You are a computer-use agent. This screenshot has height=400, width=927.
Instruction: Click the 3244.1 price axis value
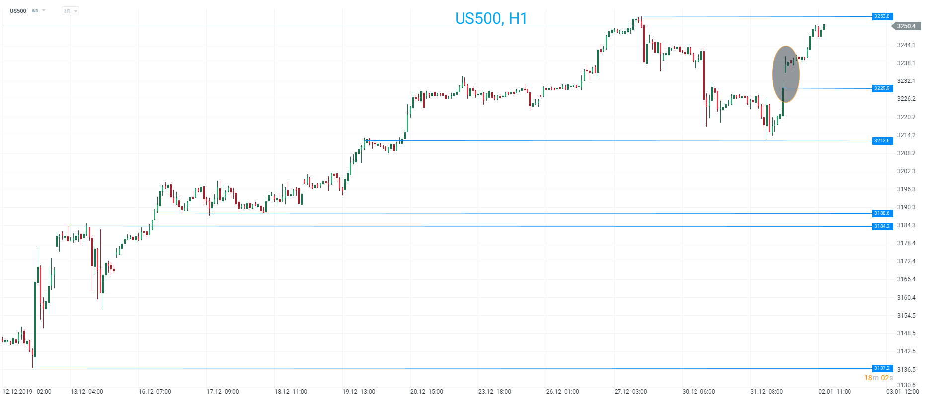pos(906,45)
